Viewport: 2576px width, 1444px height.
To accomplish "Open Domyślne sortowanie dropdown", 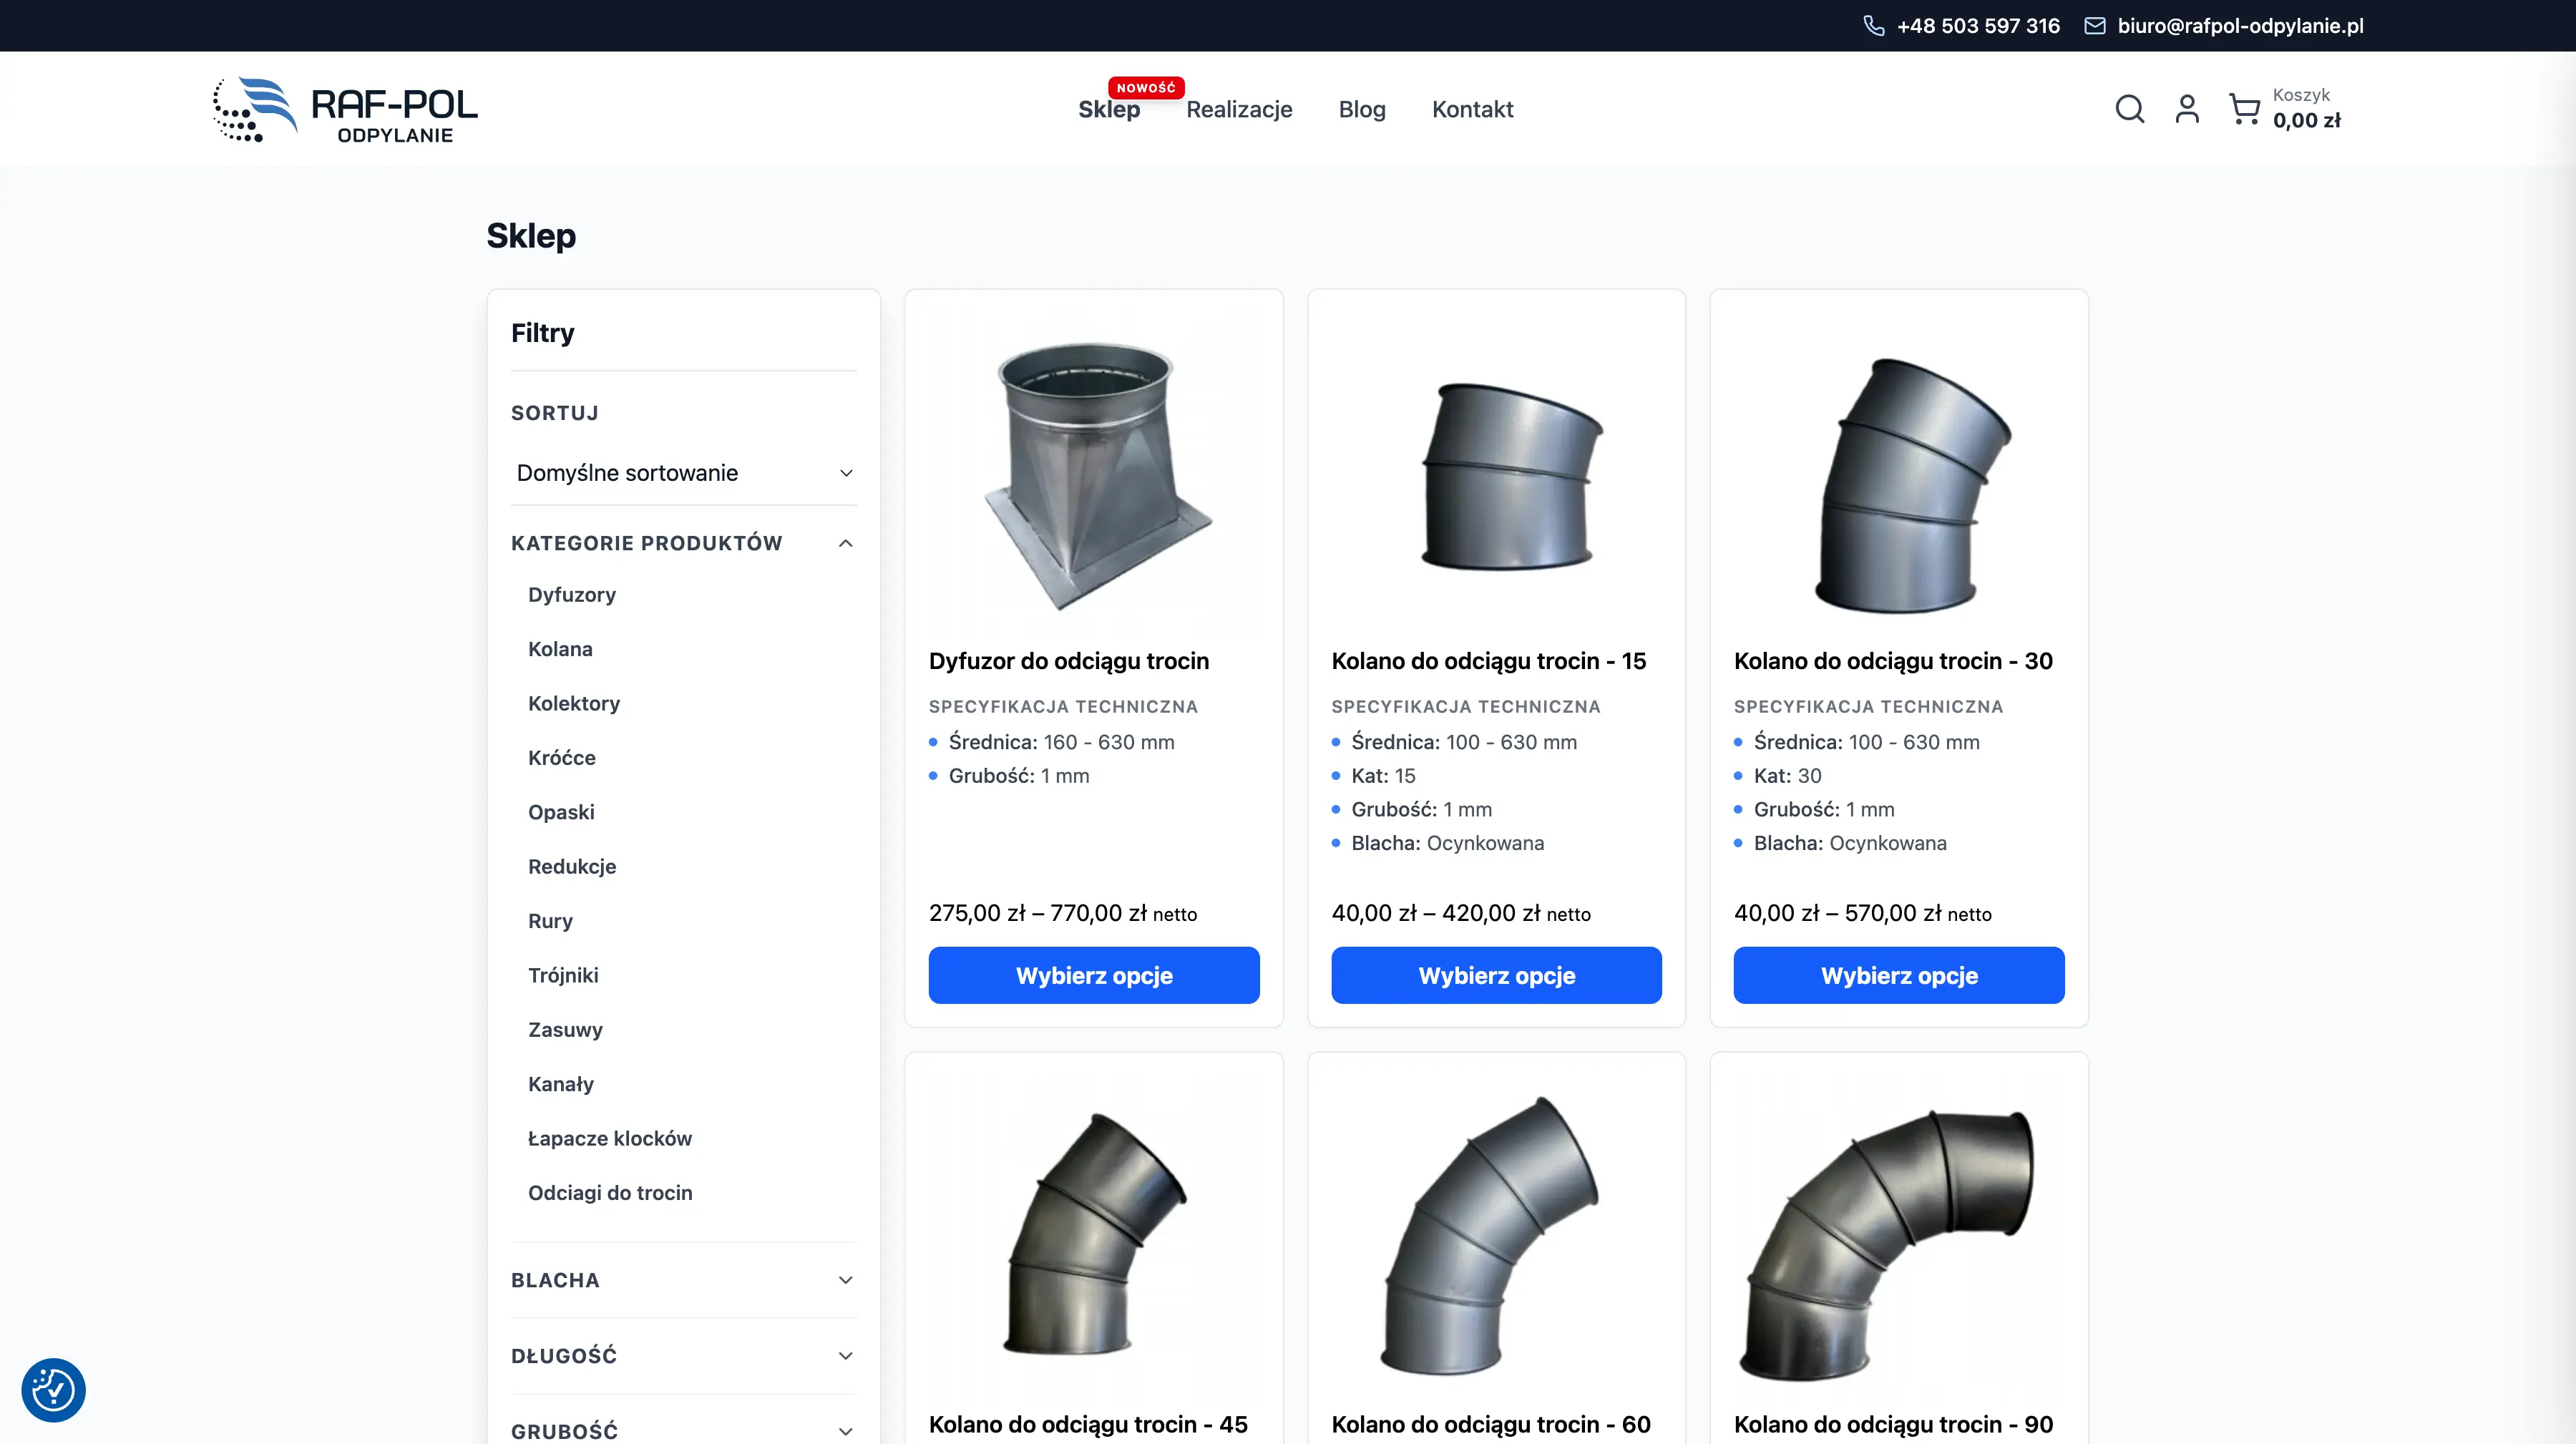I will pos(684,473).
